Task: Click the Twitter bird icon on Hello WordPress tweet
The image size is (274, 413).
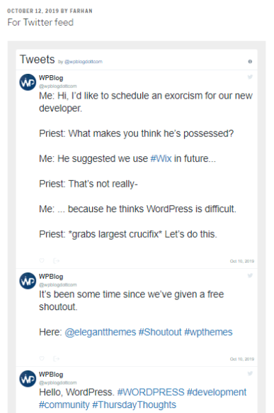Action: [250, 373]
